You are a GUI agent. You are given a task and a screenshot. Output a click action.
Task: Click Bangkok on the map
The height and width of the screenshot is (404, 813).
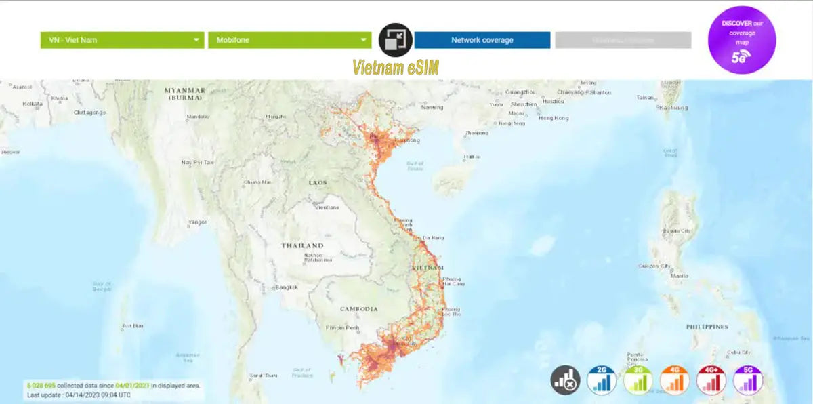click(287, 287)
